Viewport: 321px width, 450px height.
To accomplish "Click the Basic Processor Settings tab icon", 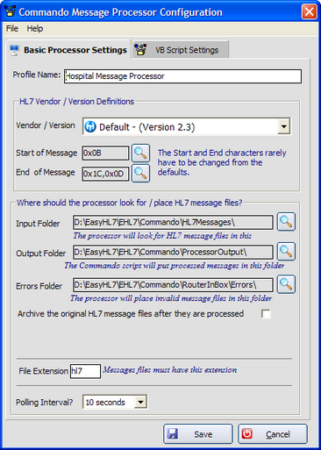I will [14, 50].
